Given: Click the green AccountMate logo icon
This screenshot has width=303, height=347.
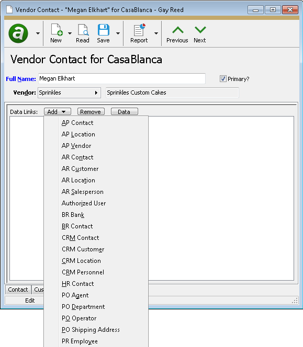Looking at the screenshot, I should pyautogui.click(x=18, y=33).
